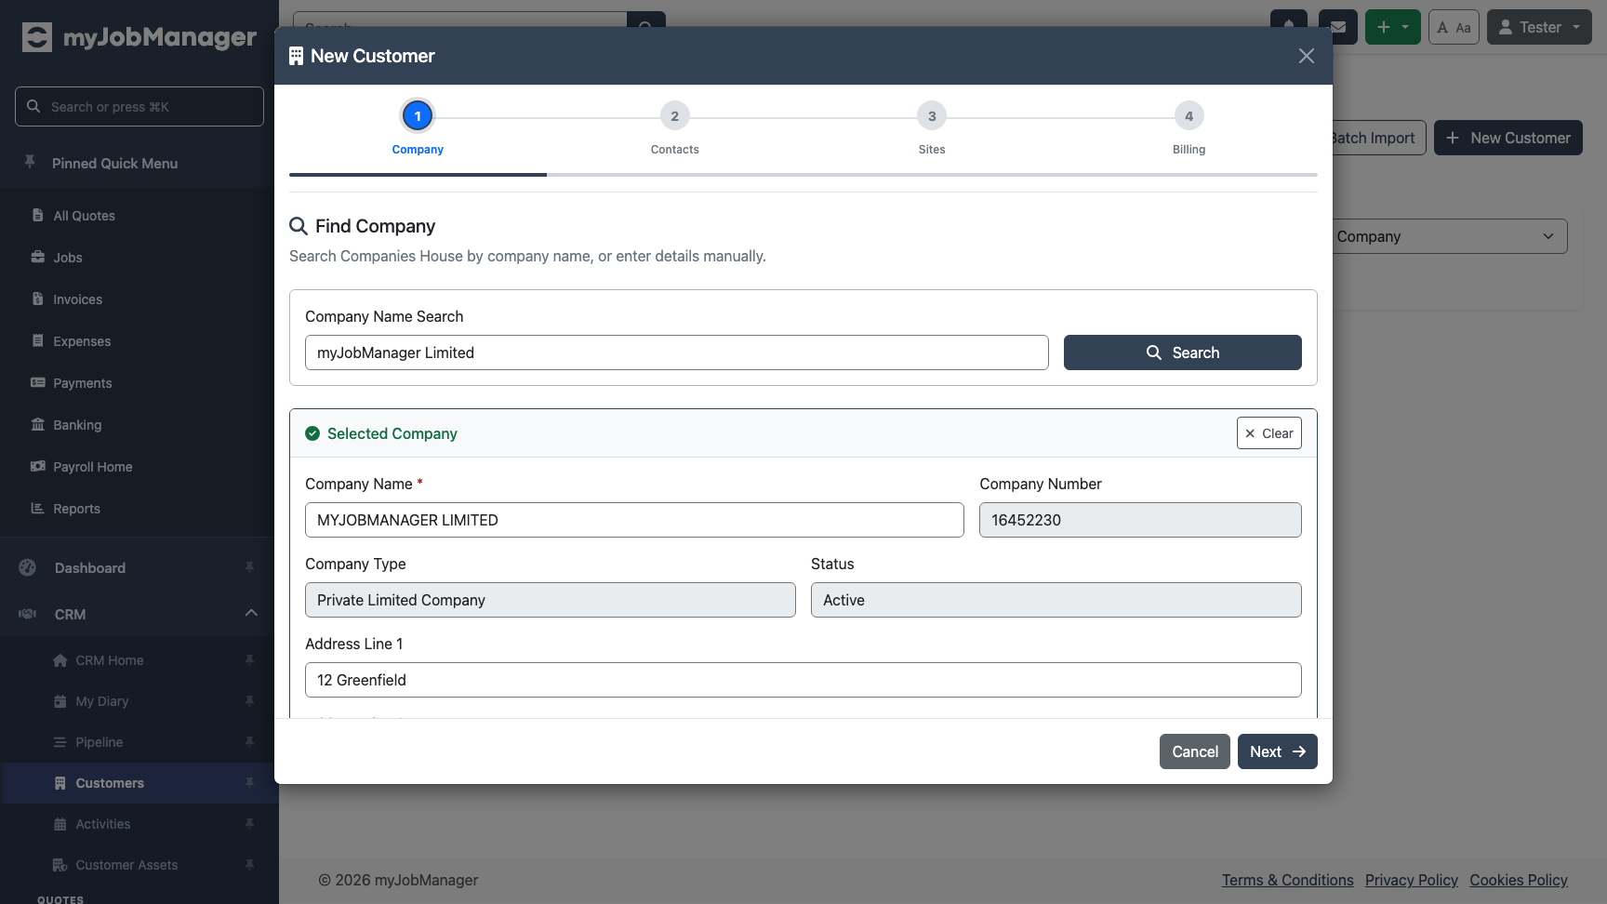
Task: Click the Payroll Home money icon
Action: [x=37, y=466]
